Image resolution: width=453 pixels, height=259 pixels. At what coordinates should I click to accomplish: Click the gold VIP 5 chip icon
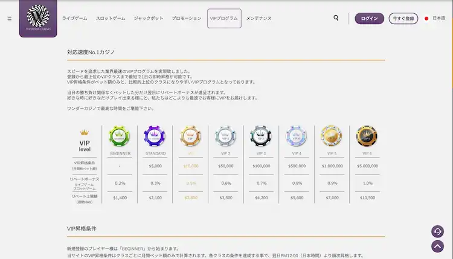332,136
